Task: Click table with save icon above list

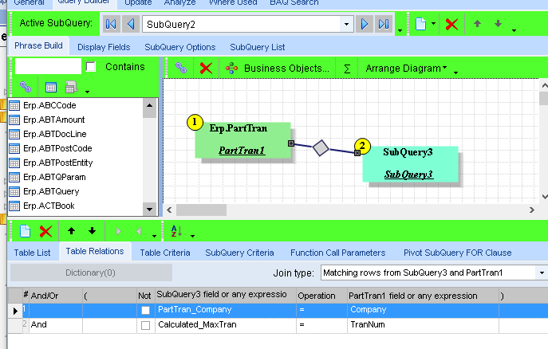Action: 71,88
